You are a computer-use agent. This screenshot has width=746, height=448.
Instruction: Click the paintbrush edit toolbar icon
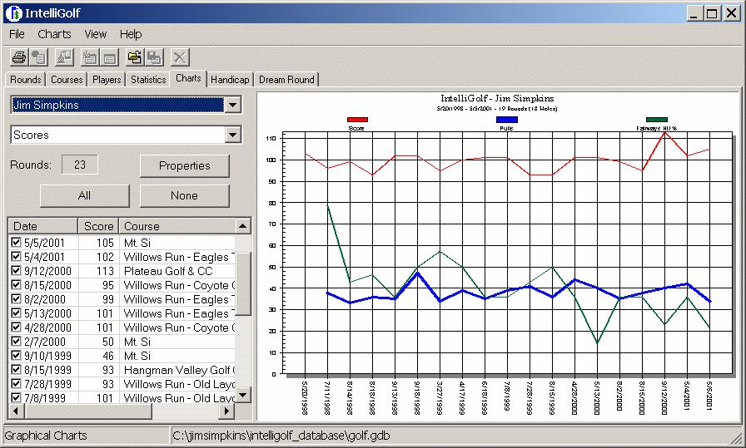(x=64, y=57)
